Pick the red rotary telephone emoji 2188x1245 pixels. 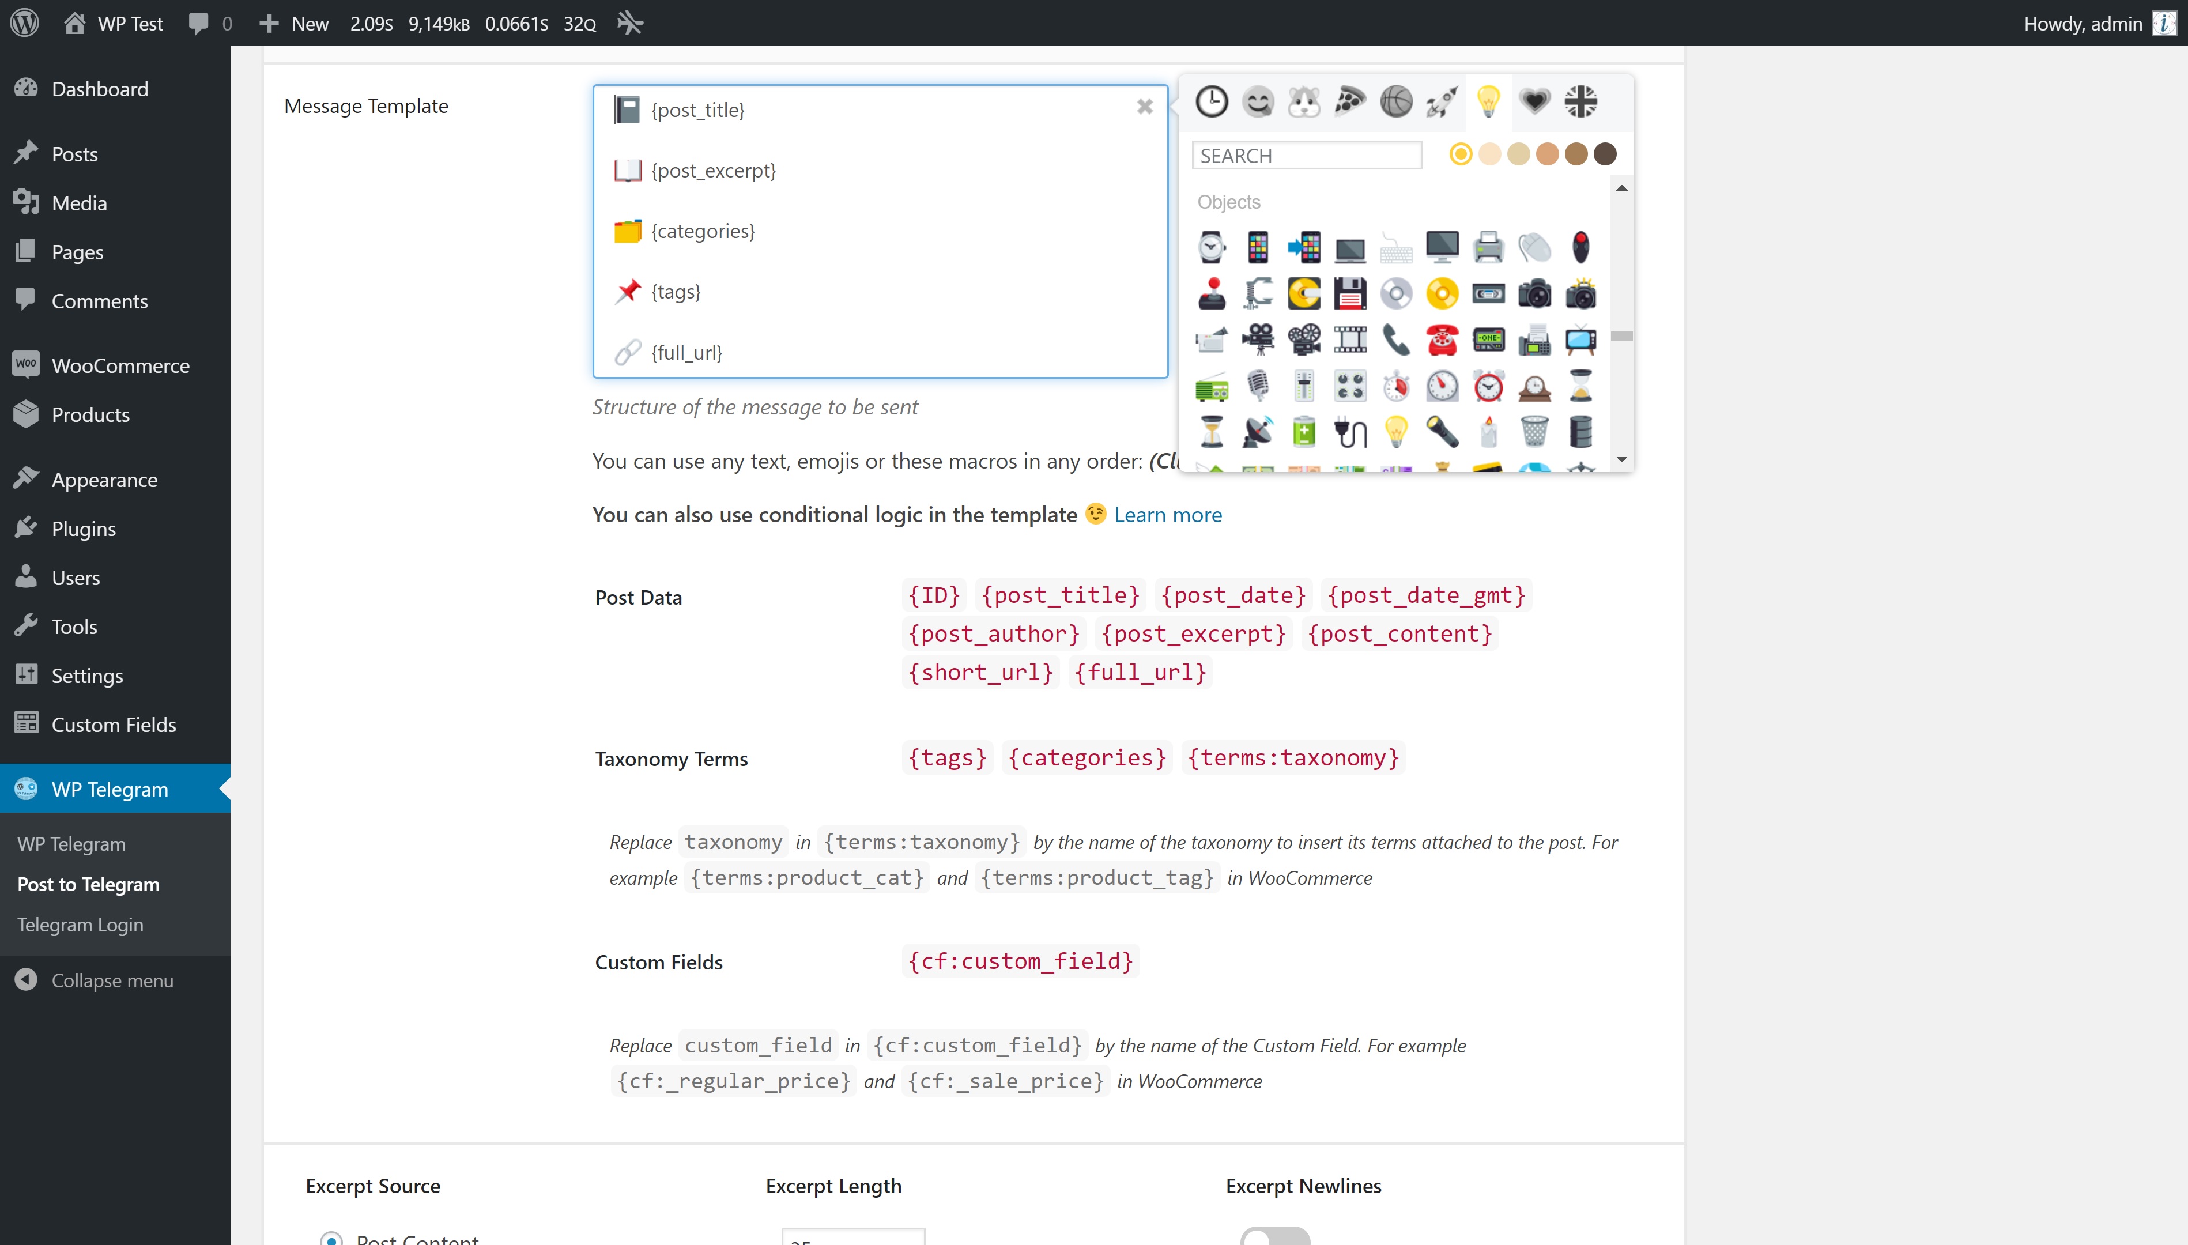pyautogui.click(x=1442, y=340)
